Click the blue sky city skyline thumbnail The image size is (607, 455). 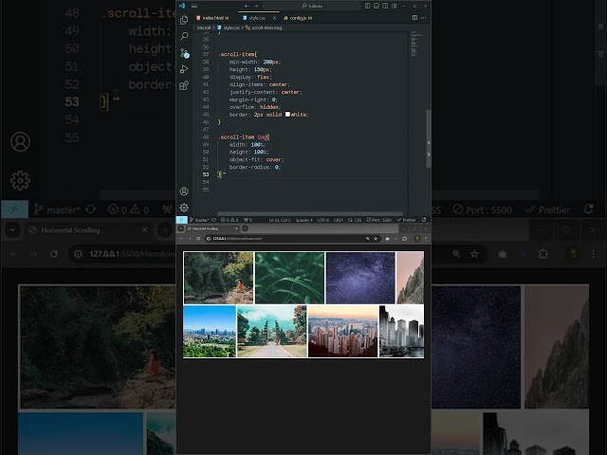[x=210, y=331]
